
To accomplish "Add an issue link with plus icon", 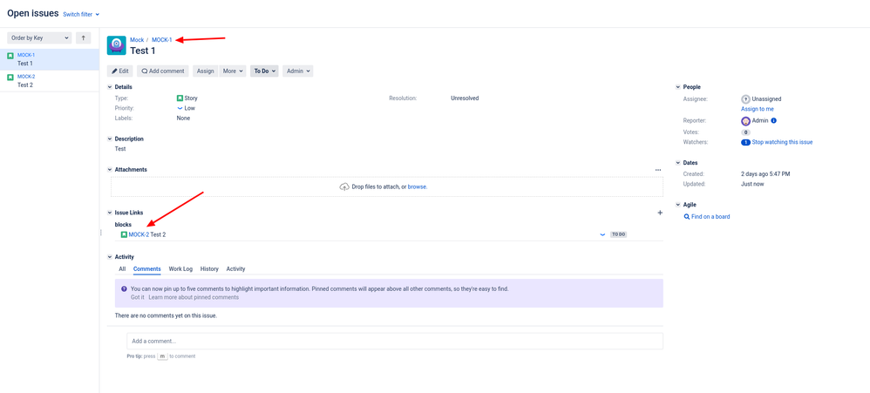I will pos(660,213).
